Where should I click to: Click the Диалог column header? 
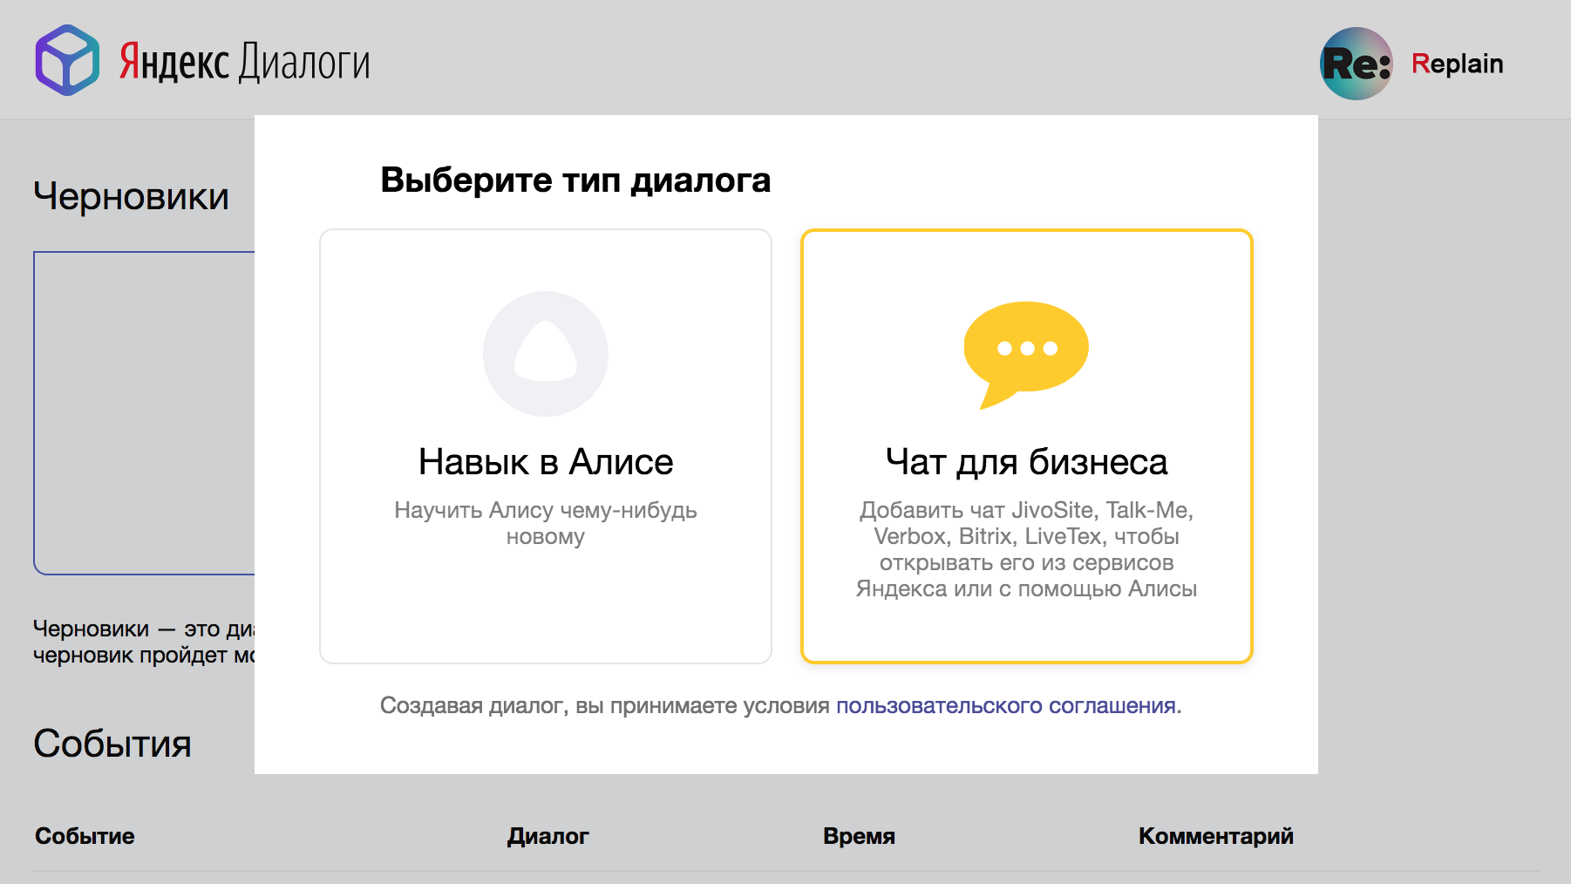click(x=548, y=836)
